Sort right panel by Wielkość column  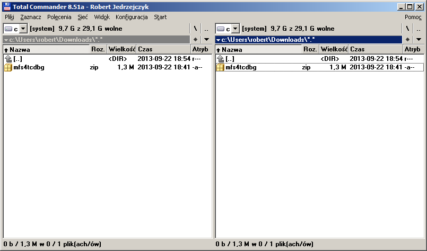pyautogui.click(x=334, y=49)
